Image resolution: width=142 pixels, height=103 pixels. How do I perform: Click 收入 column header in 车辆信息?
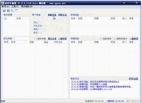pos(122,42)
